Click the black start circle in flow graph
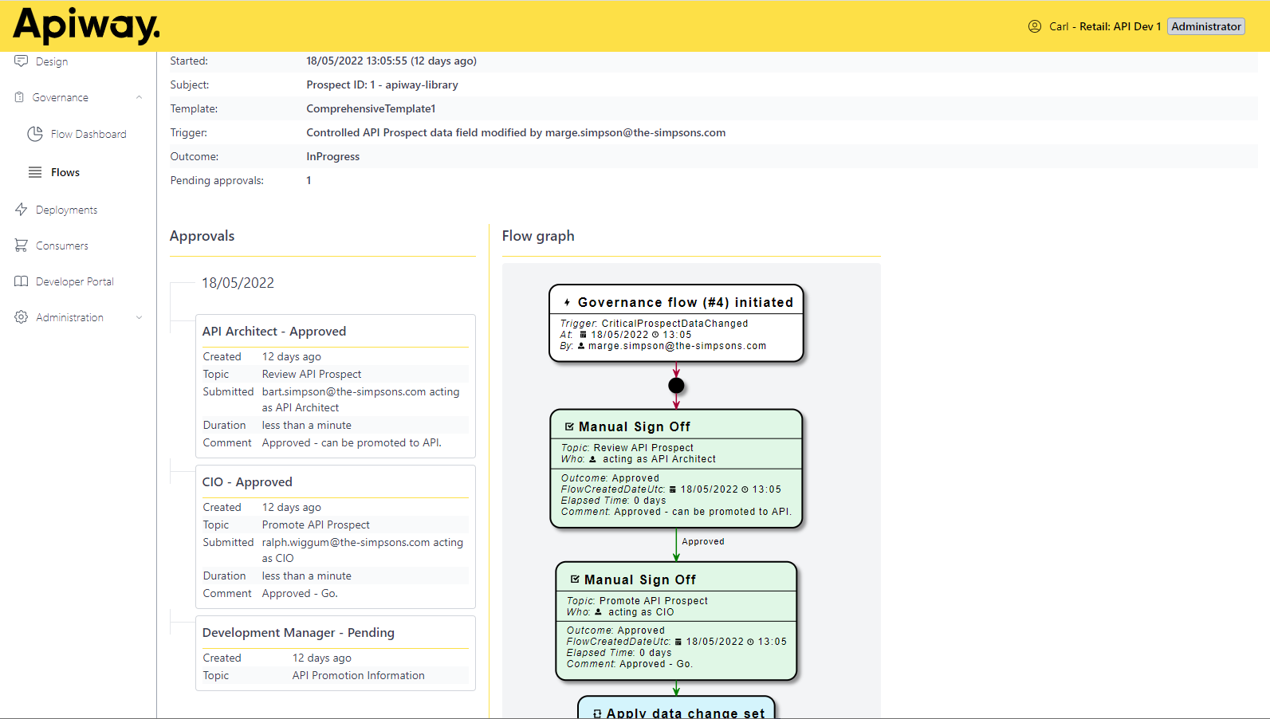This screenshot has width=1270, height=719. (x=676, y=386)
